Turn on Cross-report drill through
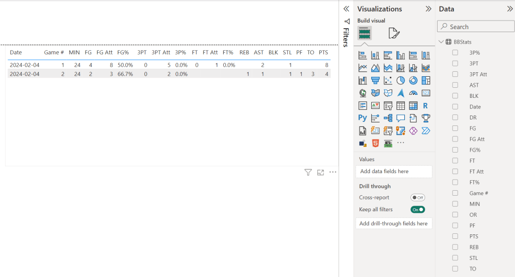515x277 pixels. tap(417, 198)
